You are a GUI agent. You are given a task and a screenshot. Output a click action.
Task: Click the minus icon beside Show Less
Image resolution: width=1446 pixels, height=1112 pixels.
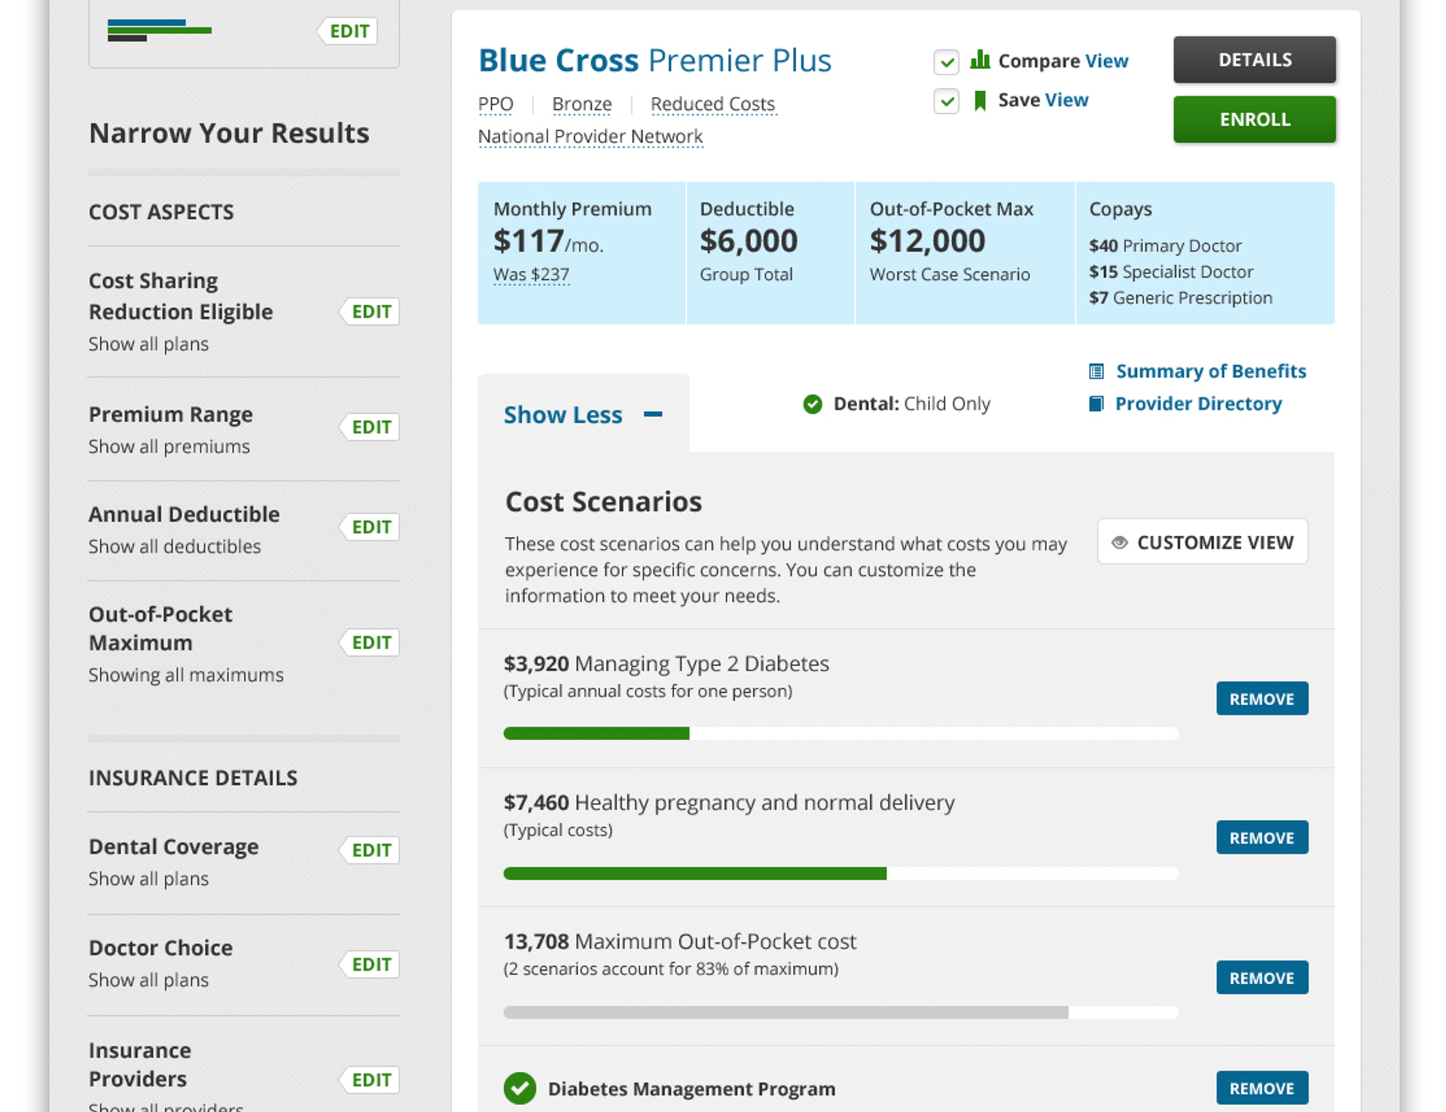point(653,414)
